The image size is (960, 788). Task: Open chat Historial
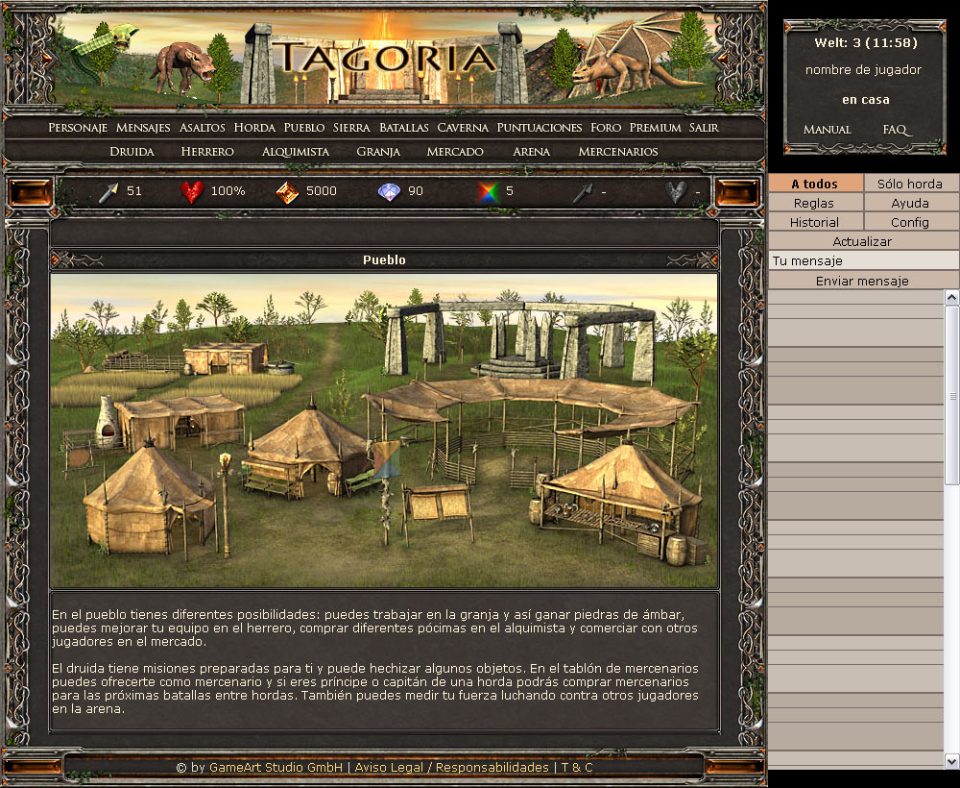point(815,222)
